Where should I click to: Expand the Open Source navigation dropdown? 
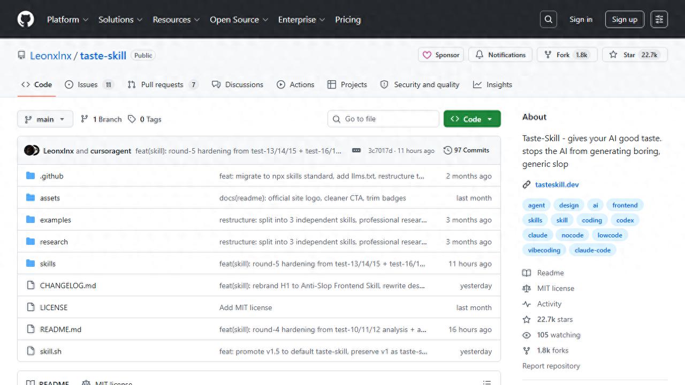(x=239, y=19)
